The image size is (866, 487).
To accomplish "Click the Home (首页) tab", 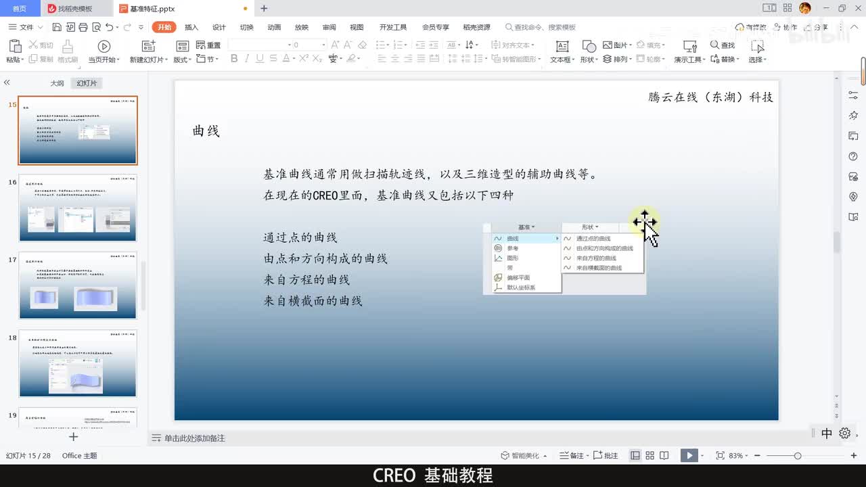I will tap(20, 9).
